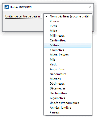Choose Yards from the list

pos(68,64)
